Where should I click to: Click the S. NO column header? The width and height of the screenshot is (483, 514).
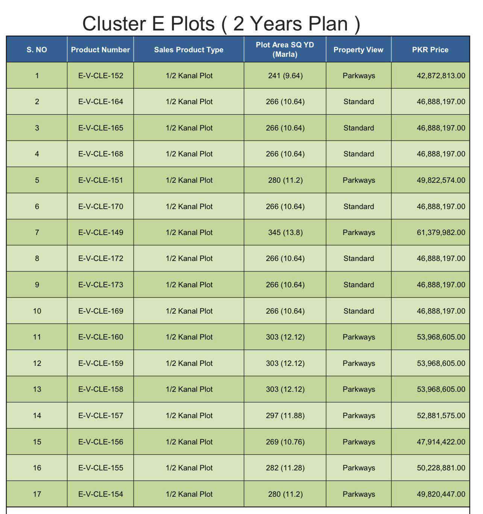pos(37,50)
